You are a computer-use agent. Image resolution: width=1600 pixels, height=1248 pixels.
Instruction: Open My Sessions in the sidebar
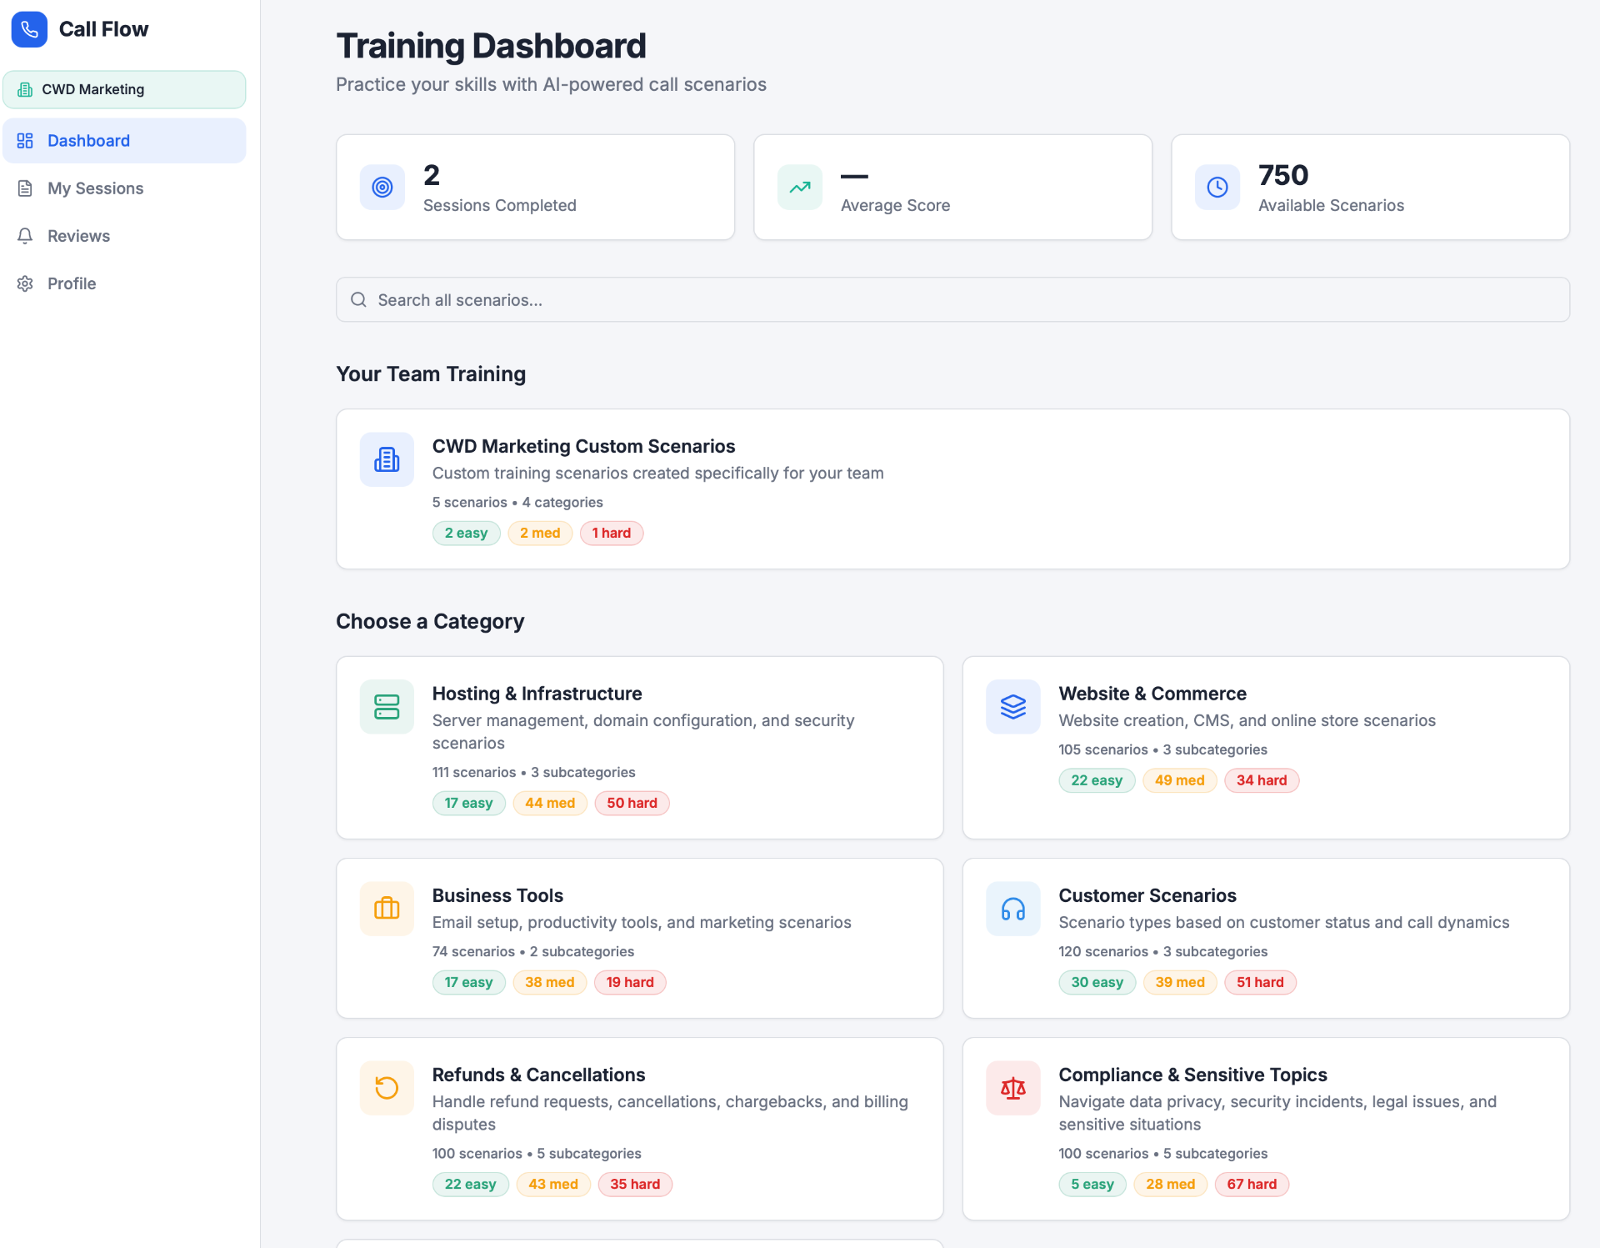click(x=124, y=188)
